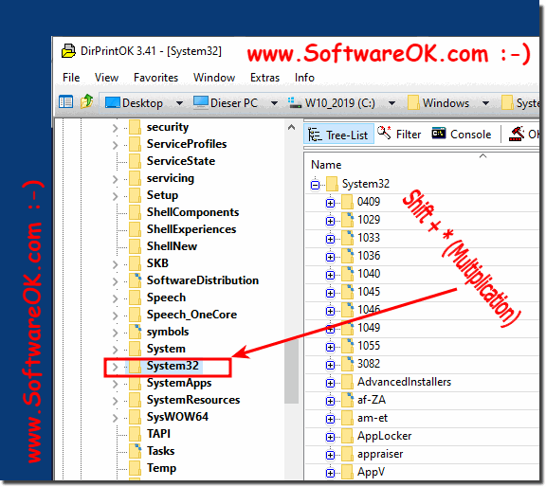Click the hammer tool icon right of Console

tap(517, 134)
